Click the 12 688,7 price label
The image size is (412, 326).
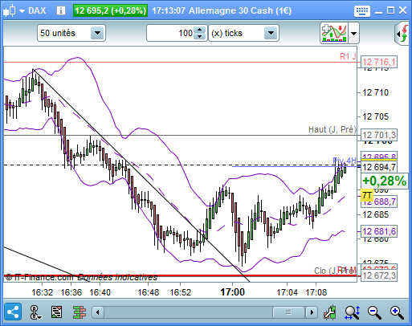(379, 202)
